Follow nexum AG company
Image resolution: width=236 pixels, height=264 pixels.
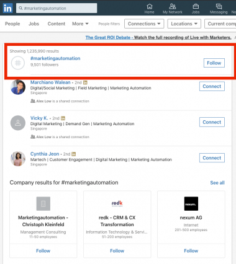coord(191,251)
